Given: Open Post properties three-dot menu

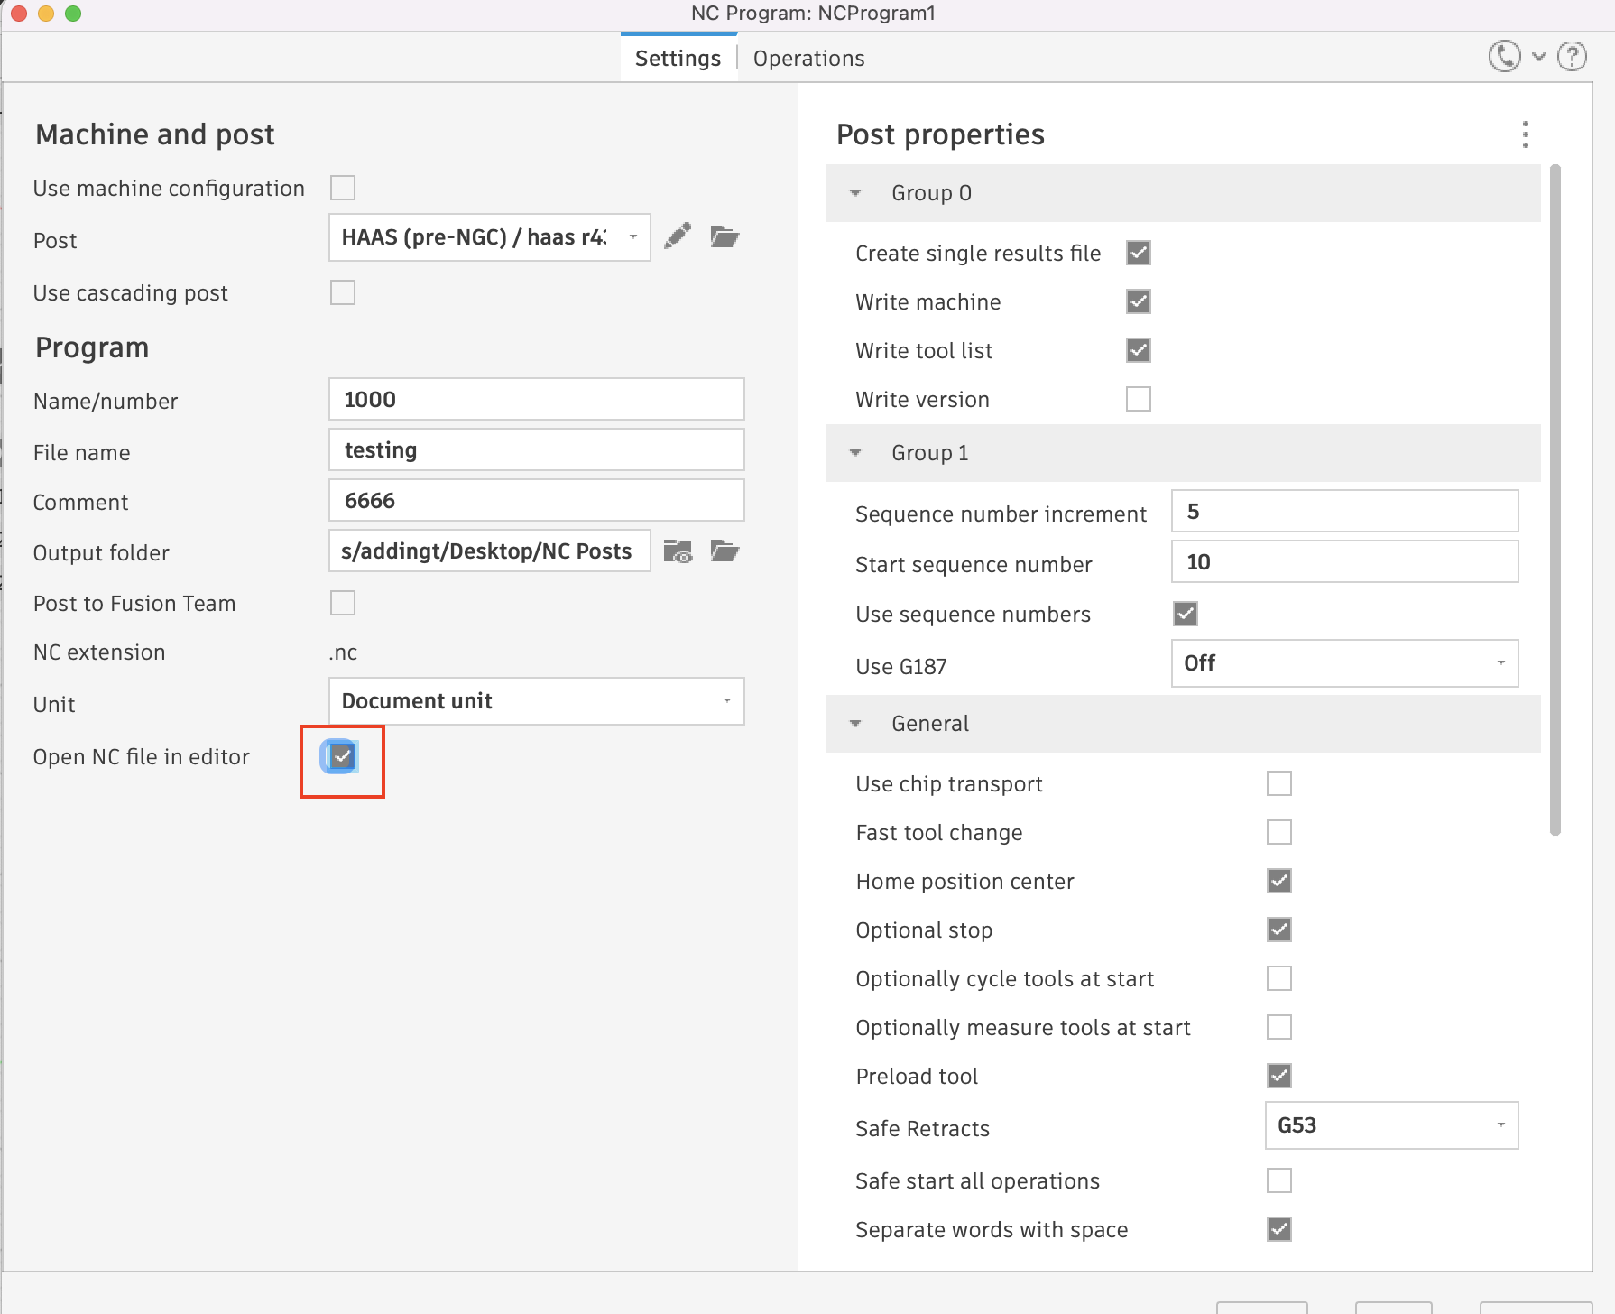Looking at the screenshot, I should (x=1525, y=134).
